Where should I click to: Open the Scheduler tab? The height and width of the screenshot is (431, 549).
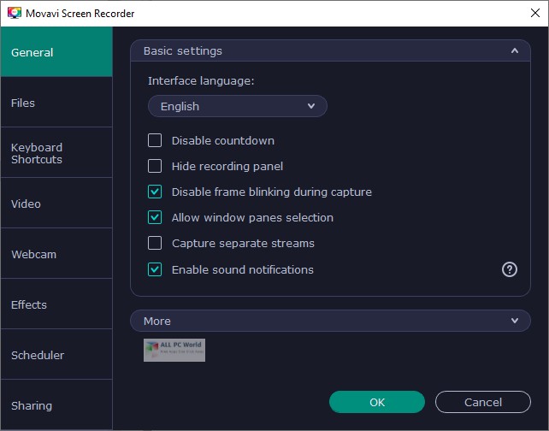(56, 354)
